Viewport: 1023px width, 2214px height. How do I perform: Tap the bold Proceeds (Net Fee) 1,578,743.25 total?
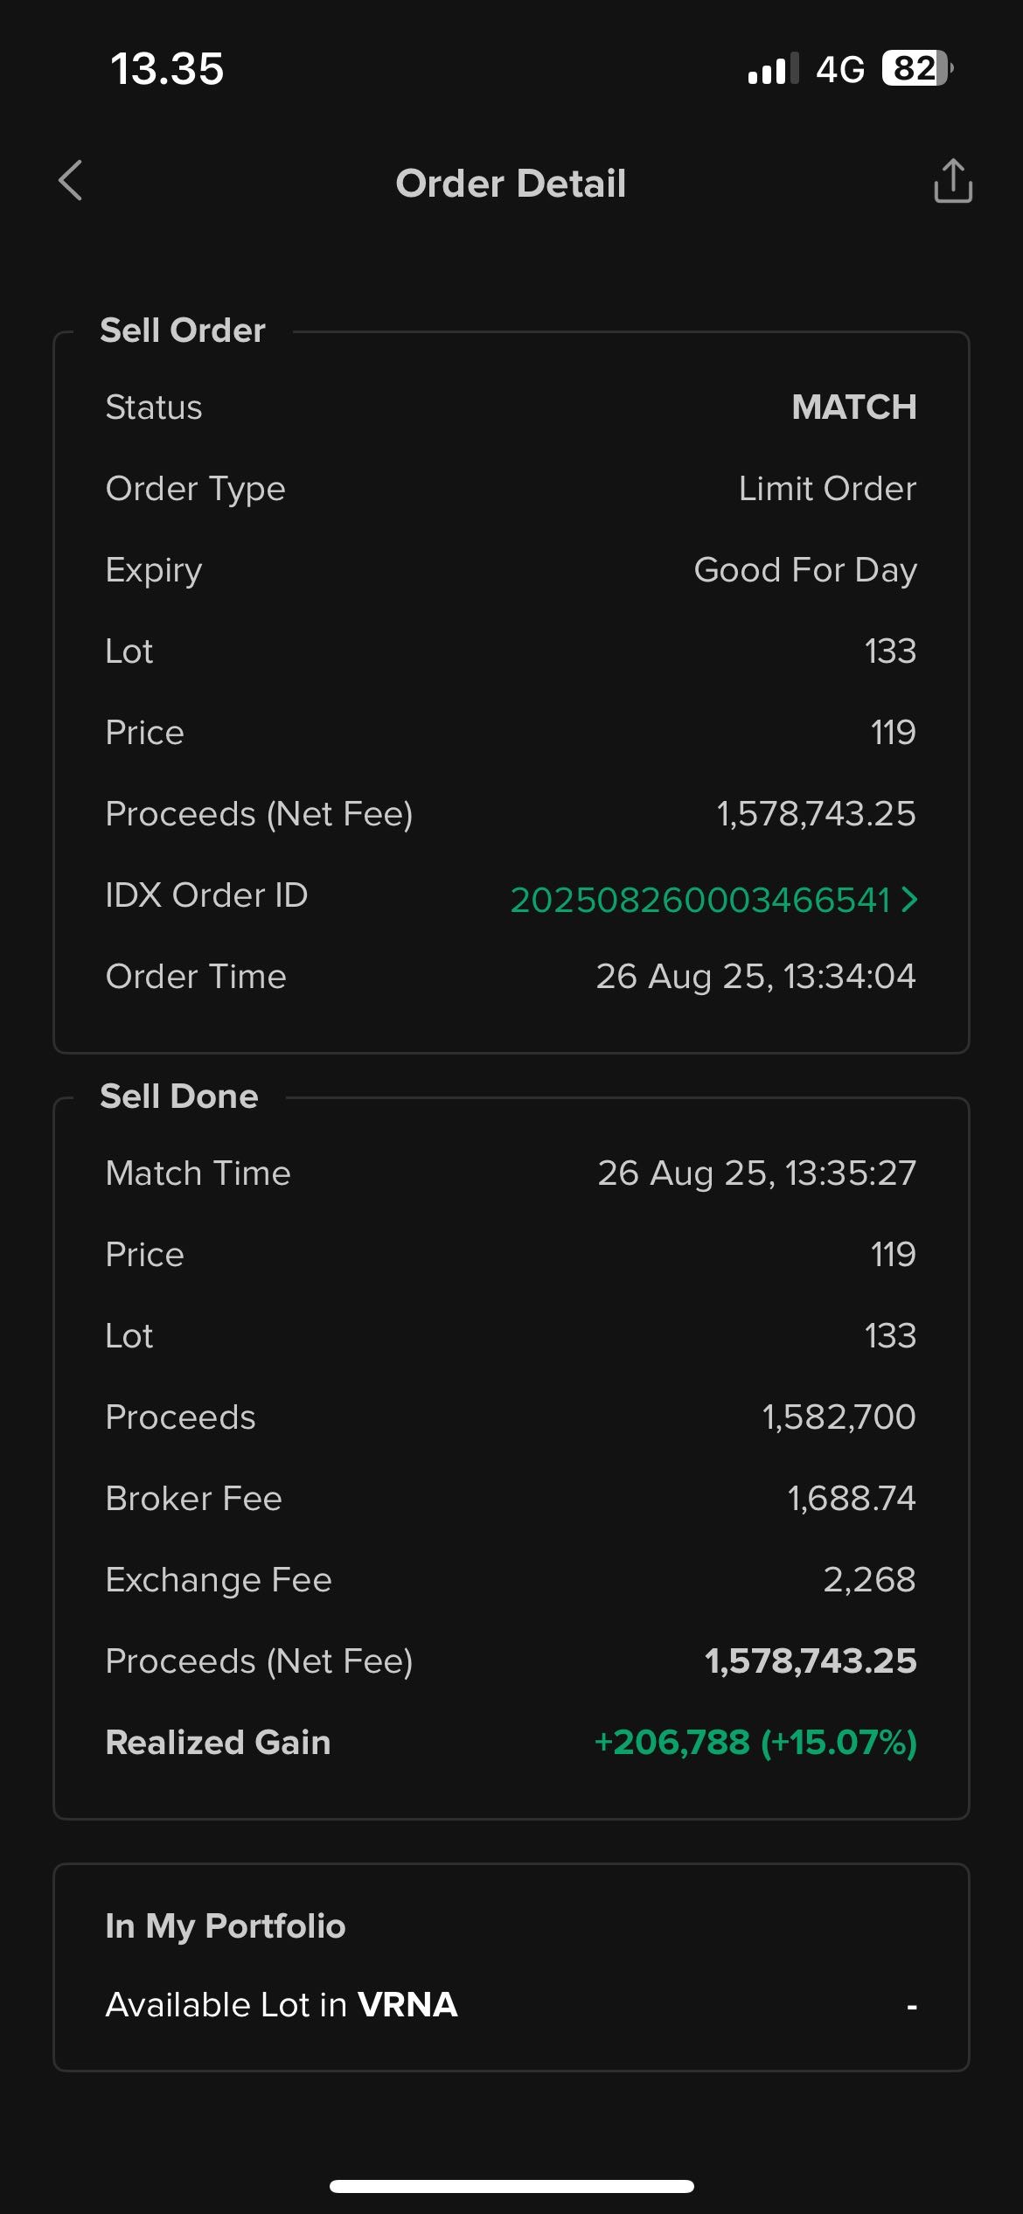coord(811,1660)
